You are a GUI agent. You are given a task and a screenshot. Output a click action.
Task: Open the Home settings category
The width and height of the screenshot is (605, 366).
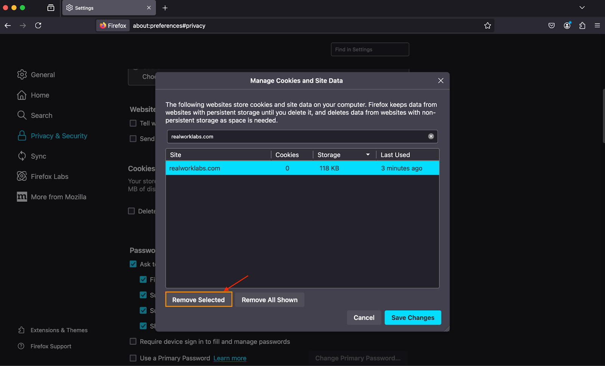coord(33,95)
